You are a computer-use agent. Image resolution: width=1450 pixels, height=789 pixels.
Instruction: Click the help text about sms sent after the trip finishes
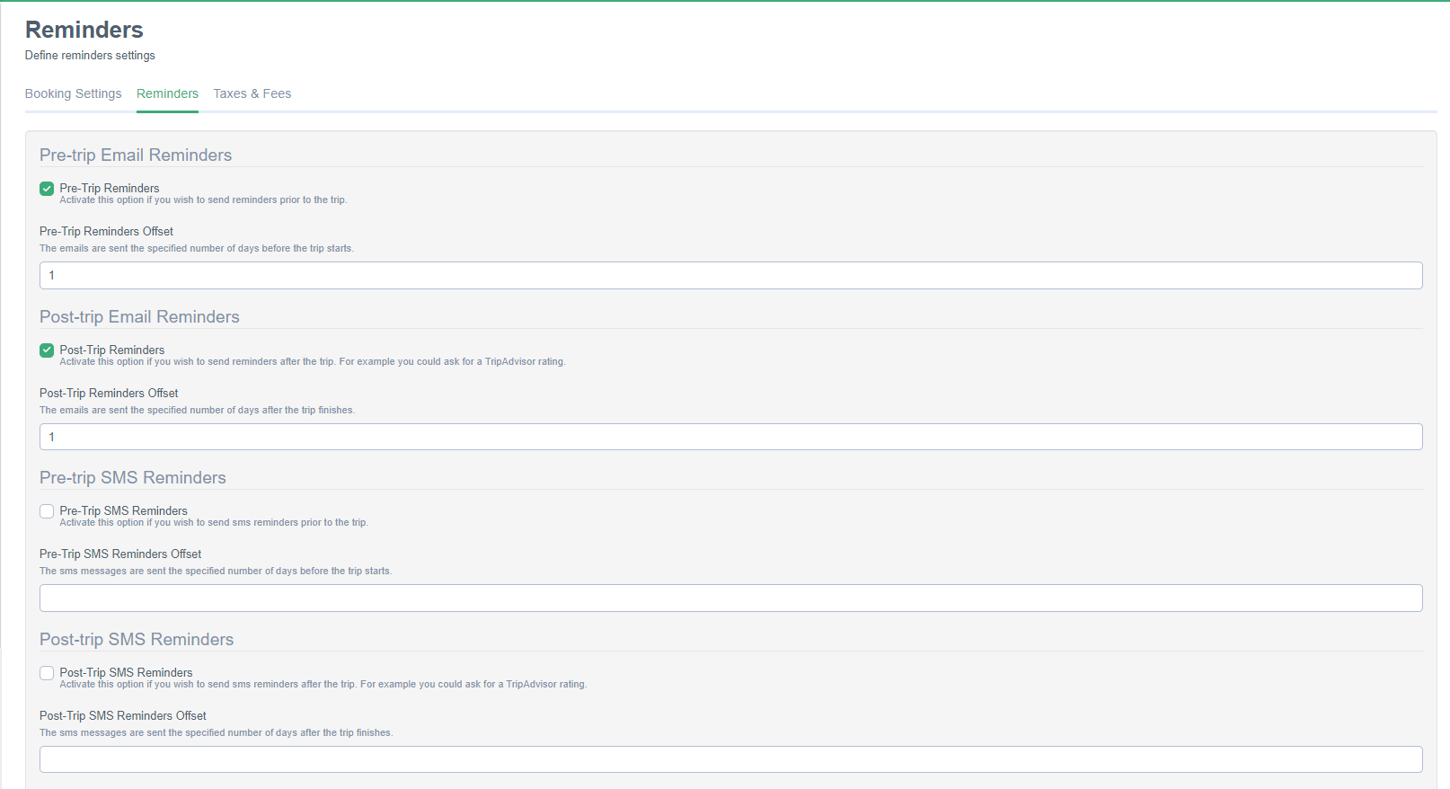click(217, 732)
